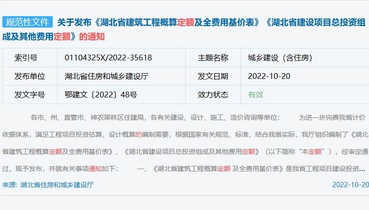Viewport: 369px width, 210px height.
Task: Click the 2022-10-20 date in the table
Action: [x=269, y=76]
